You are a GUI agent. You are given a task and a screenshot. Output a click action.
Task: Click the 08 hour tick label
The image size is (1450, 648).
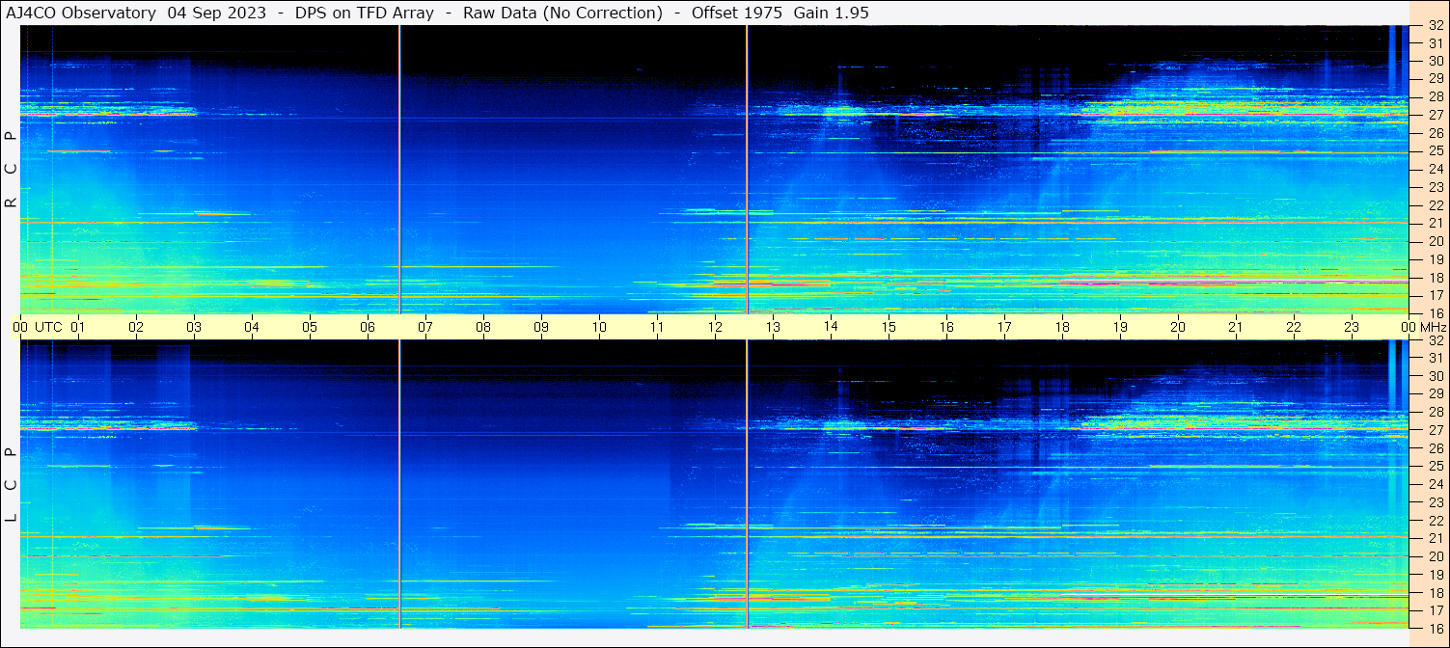click(x=483, y=327)
